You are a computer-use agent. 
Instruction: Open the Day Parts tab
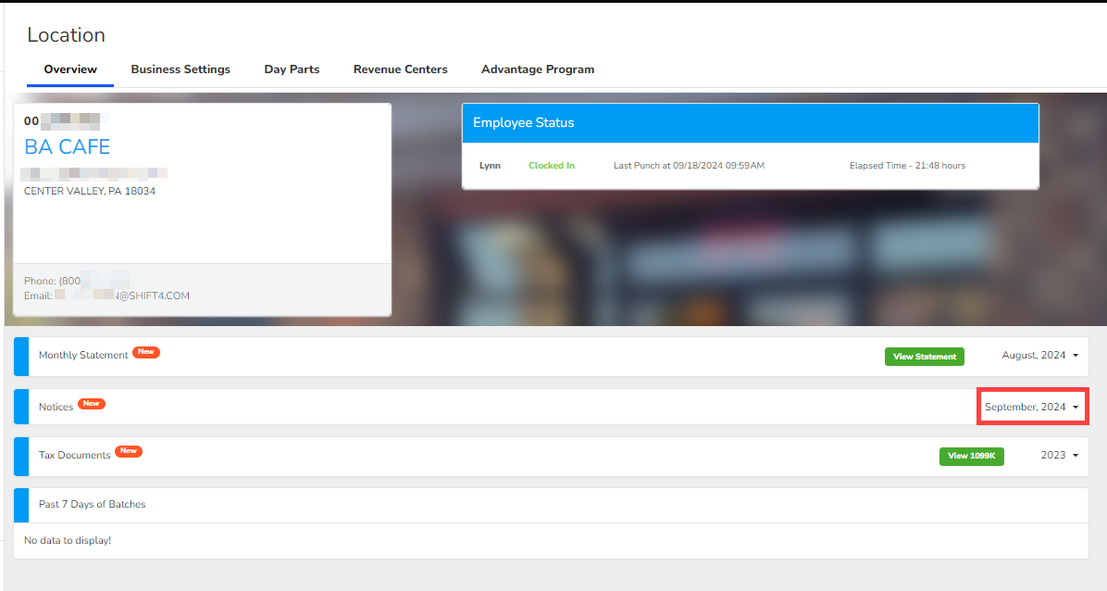tap(292, 69)
